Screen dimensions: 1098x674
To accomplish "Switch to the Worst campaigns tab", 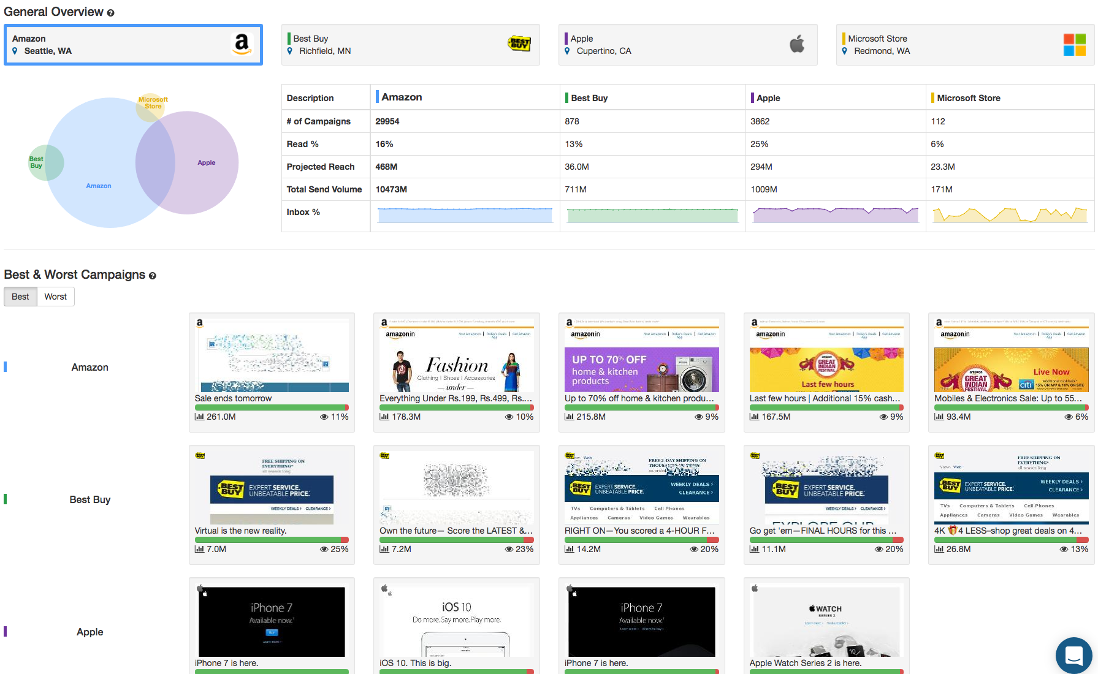I will tap(55, 297).
